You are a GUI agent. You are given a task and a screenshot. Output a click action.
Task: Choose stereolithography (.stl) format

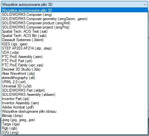(74, 78)
